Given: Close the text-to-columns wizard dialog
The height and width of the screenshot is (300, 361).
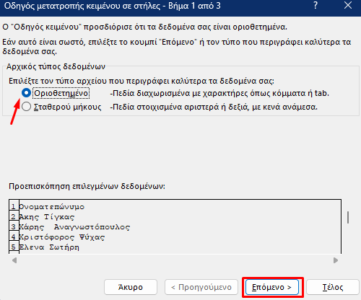Looking at the screenshot, I should (348, 5).
